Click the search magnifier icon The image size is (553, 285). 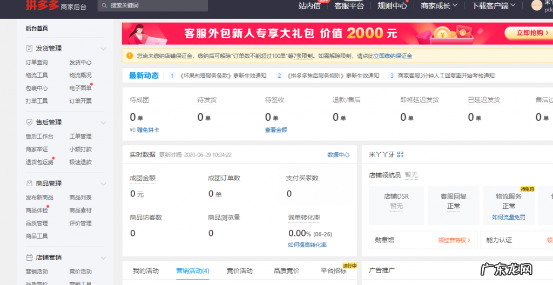tap(104, 5)
